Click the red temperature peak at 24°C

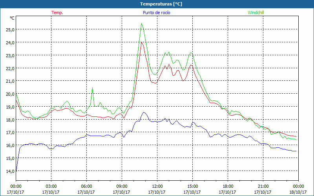click(x=141, y=42)
